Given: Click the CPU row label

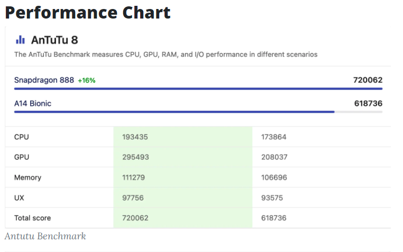Looking at the screenshot, I should (22, 137).
